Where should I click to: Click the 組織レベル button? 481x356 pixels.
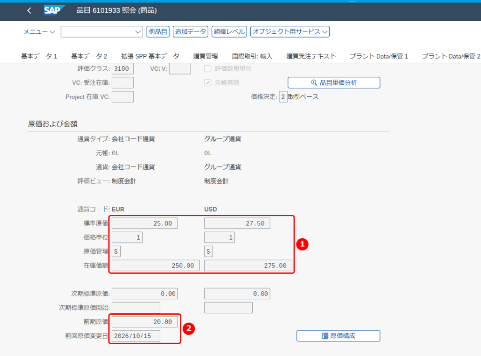pyautogui.click(x=229, y=31)
